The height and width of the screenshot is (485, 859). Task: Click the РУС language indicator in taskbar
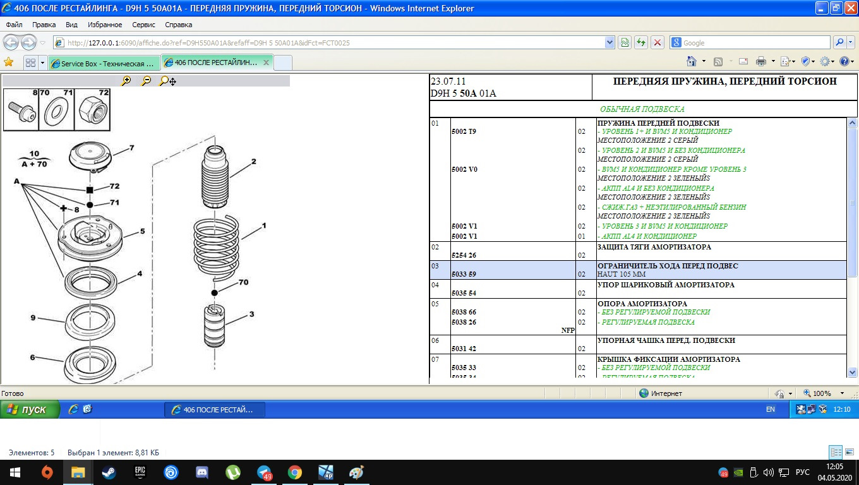tap(802, 472)
